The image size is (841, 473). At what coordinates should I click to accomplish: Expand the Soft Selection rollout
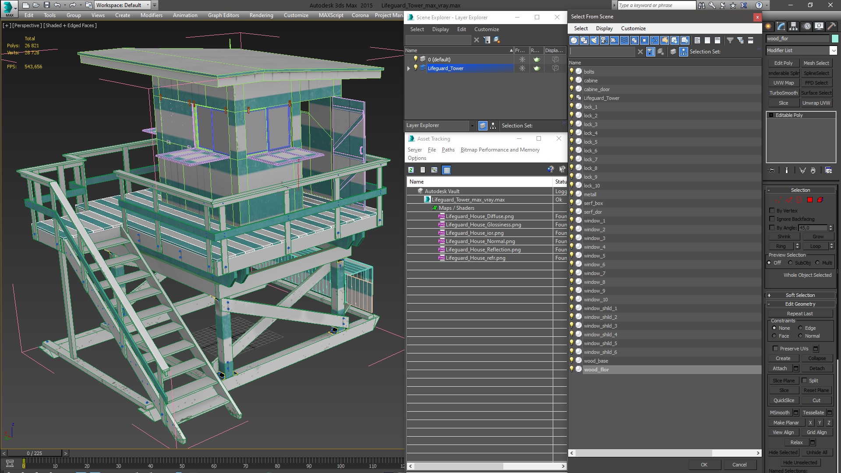point(800,295)
